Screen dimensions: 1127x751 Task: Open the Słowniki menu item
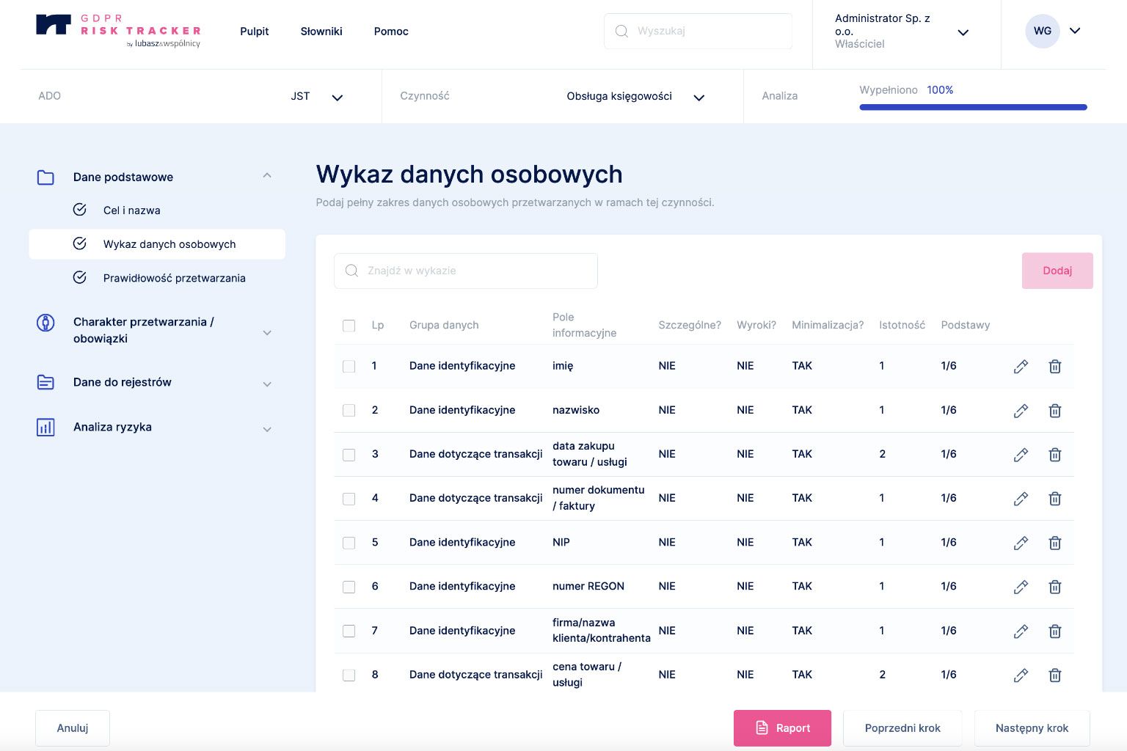[321, 32]
